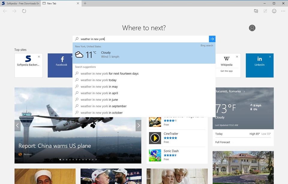Submit the search with the blue arrow

click(x=212, y=39)
